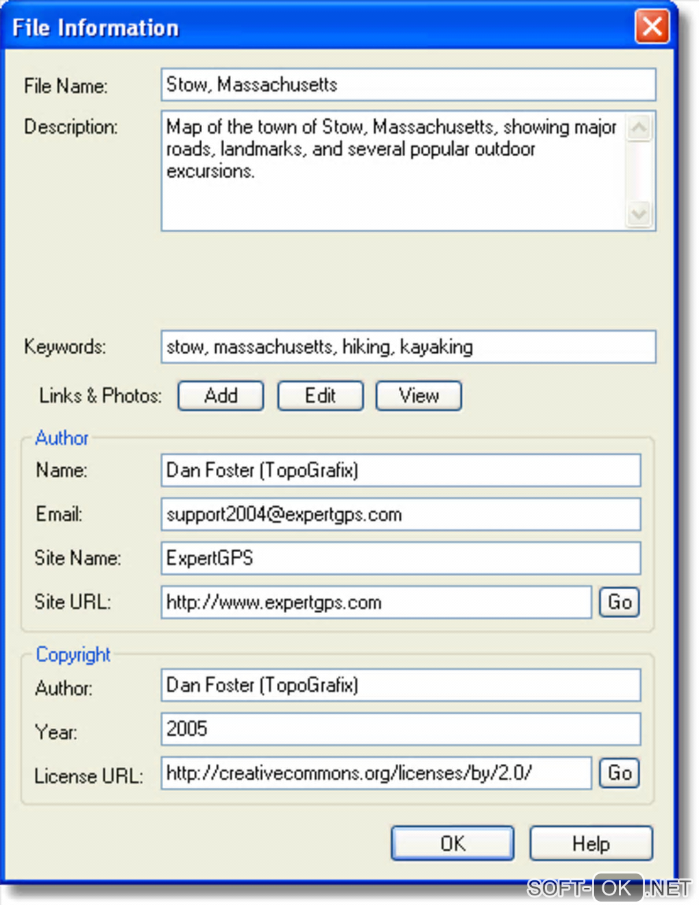This screenshot has height=905, width=699.
Task: Click the Copyright Author field
Action: [400, 685]
